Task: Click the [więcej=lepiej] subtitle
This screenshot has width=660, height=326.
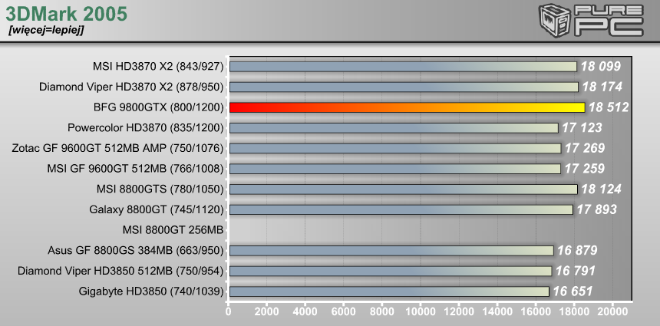Action: [46, 31]
